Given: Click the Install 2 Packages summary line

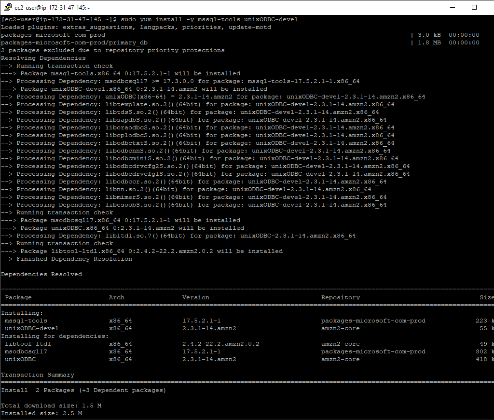Looking at the screenshot, I should tap(83, 391).
